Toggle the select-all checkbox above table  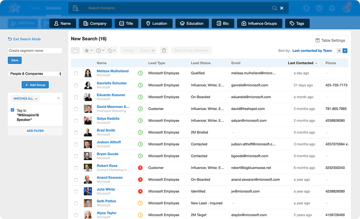click(x=75, y=50)
